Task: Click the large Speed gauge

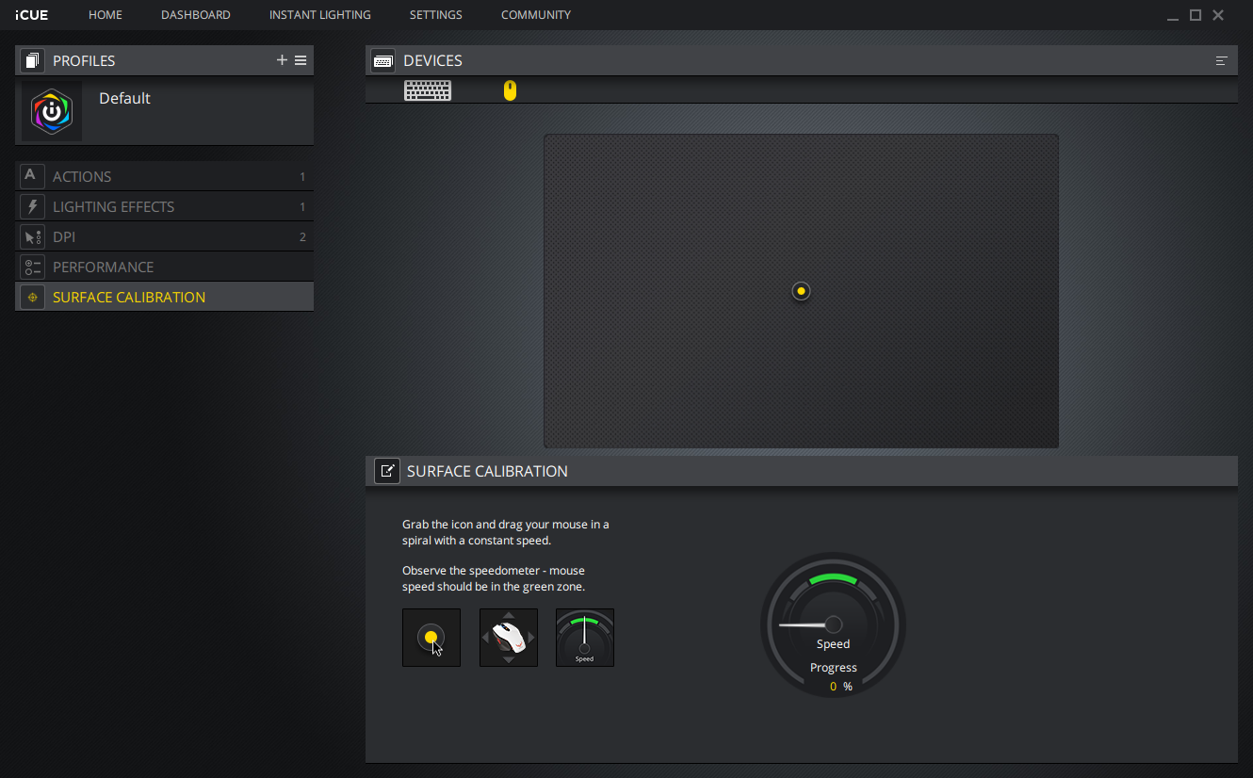Action: coord(833,624)
